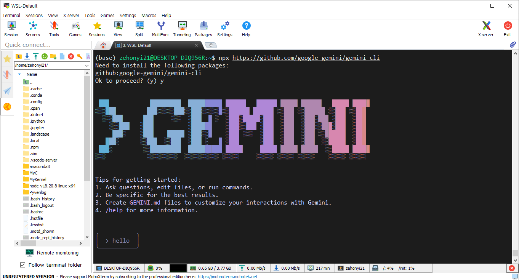Click Remote monitoring button

tap(52, 253)
